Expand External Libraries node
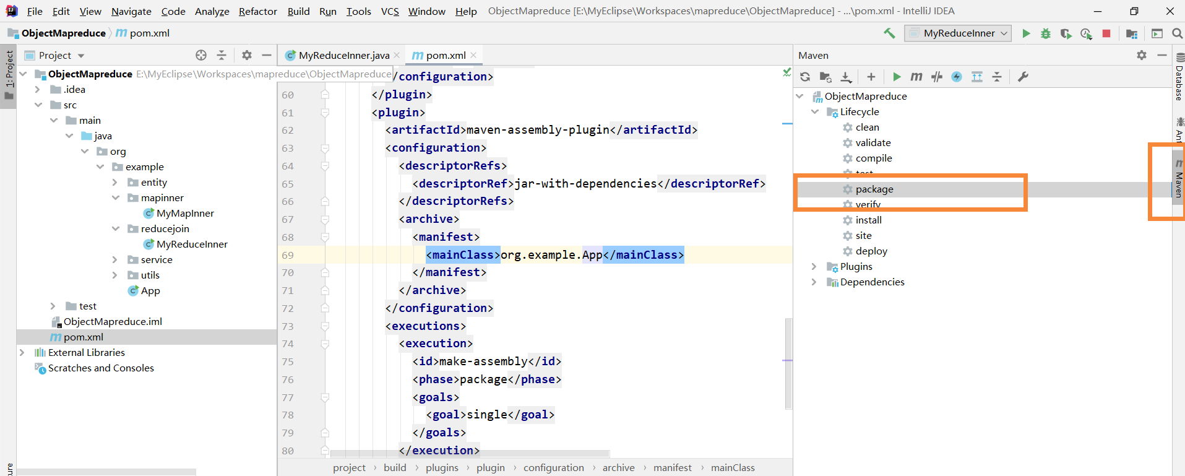 click(x=22, y=353)
